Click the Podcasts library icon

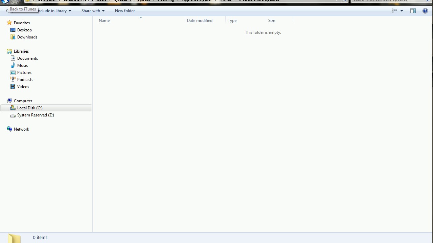pyautogui.click(x=13, y=80)
